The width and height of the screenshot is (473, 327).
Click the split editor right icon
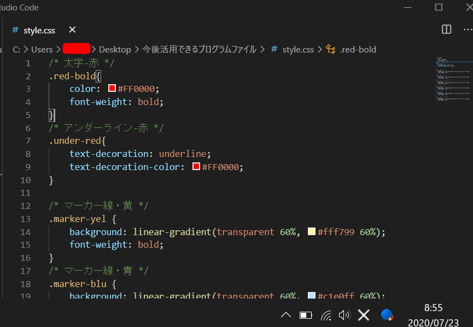tap(446, 30)
